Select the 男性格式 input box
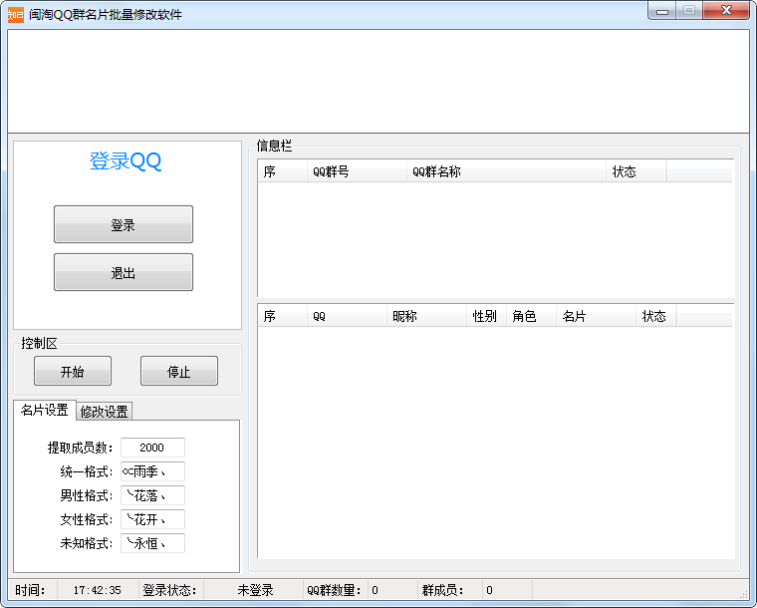The image size is (757, 608). click(x=152, y=495)
